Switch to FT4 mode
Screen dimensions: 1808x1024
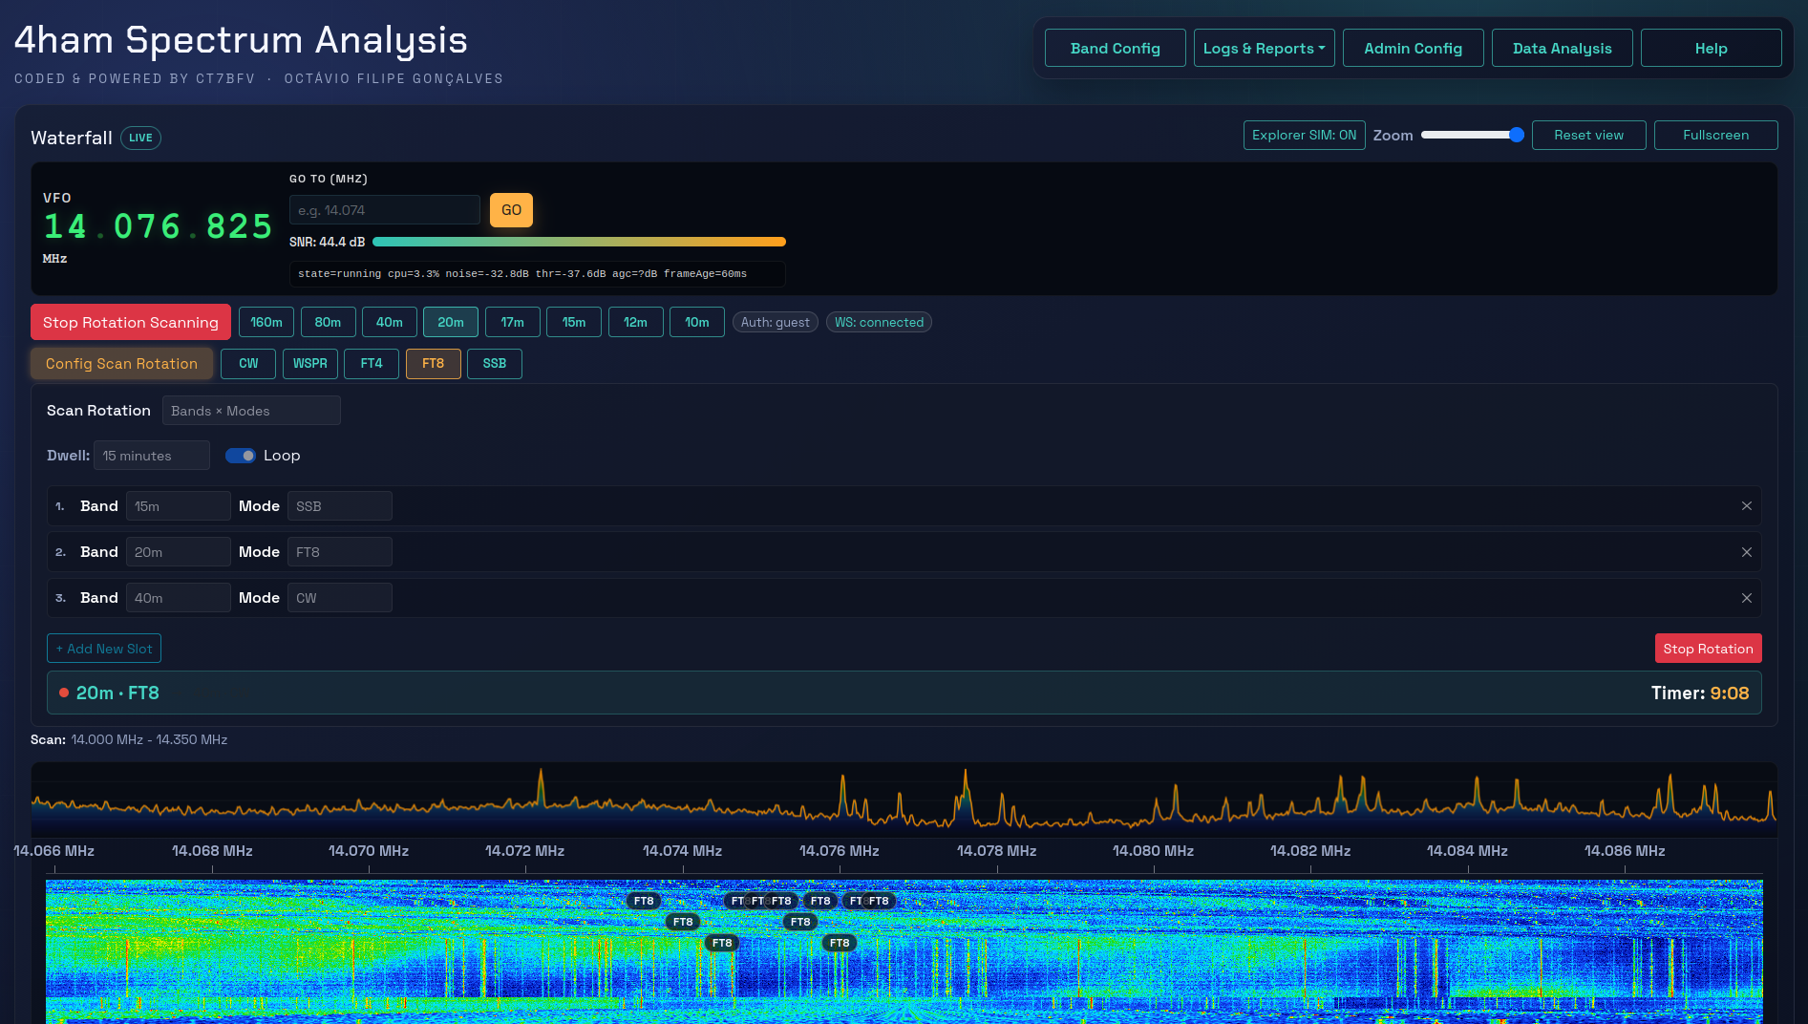coord(372,364)
